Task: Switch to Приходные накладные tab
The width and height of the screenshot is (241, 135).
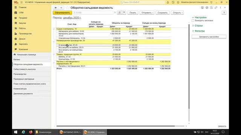Action: [x=32, y=79]
